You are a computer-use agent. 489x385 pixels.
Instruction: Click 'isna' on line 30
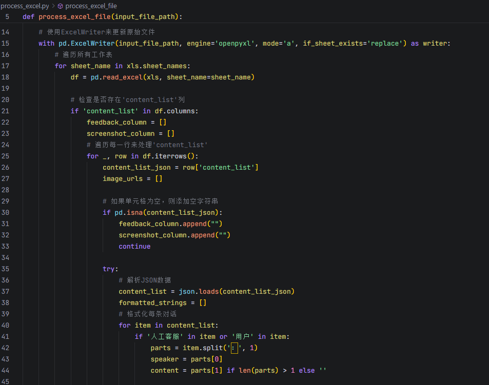pyautogui.click(x=135, y=212)
